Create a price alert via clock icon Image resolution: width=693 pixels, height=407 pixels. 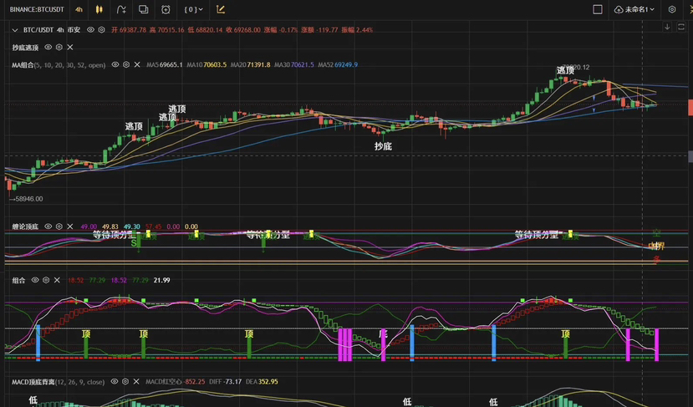pyautogui.click(x=166, y=9)
